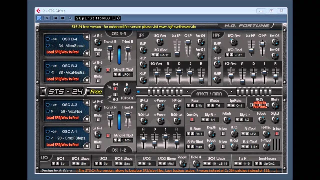Viewport: 320px width, 180px height.
Task: Open LPF LFO Mod S&H+ selector
Action: pos(161,55)
